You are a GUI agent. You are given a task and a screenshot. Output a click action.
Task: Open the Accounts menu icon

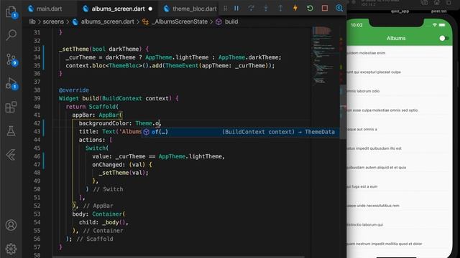[11, 225]
